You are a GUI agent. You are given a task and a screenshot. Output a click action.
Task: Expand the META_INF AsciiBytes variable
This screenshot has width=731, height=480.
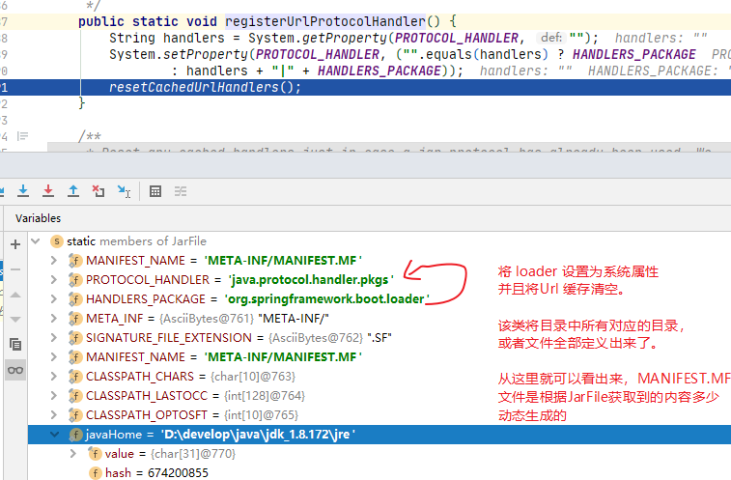point(54,319)
